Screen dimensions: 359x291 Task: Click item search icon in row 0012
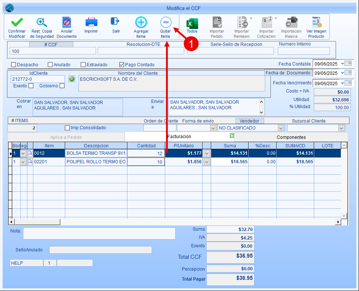(30, 153)
